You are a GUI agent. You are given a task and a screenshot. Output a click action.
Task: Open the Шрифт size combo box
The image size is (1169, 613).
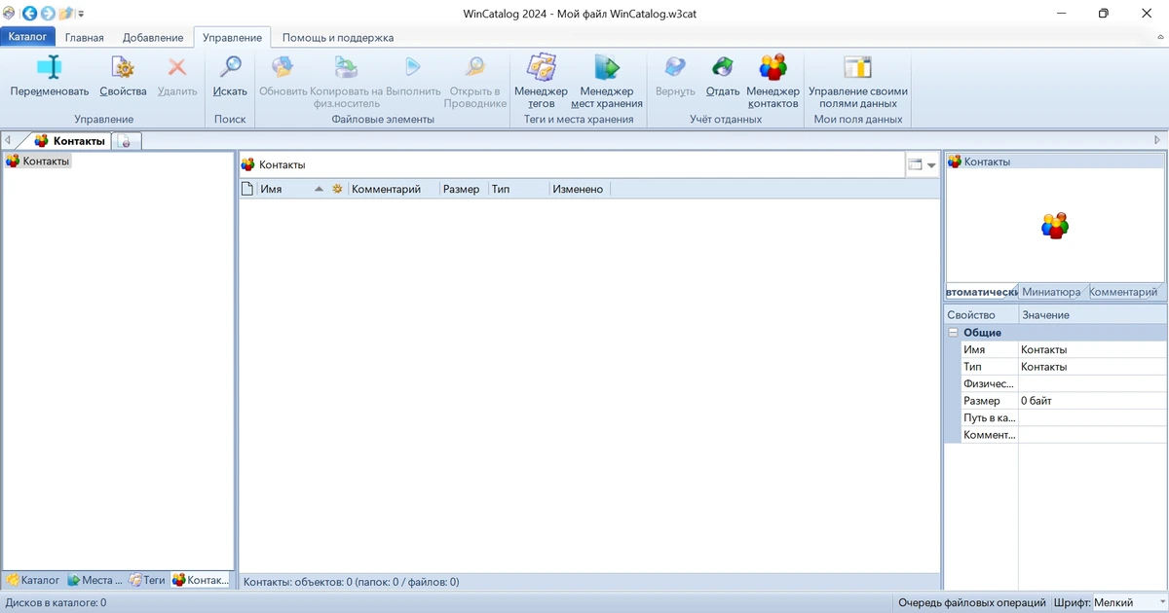1130,603
